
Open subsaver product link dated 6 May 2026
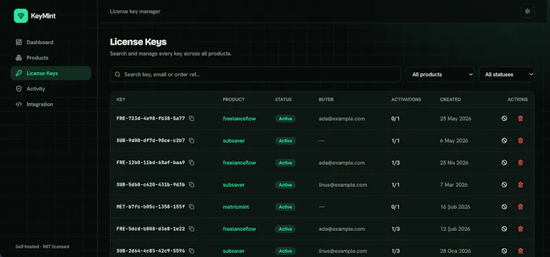click(234, 141)
